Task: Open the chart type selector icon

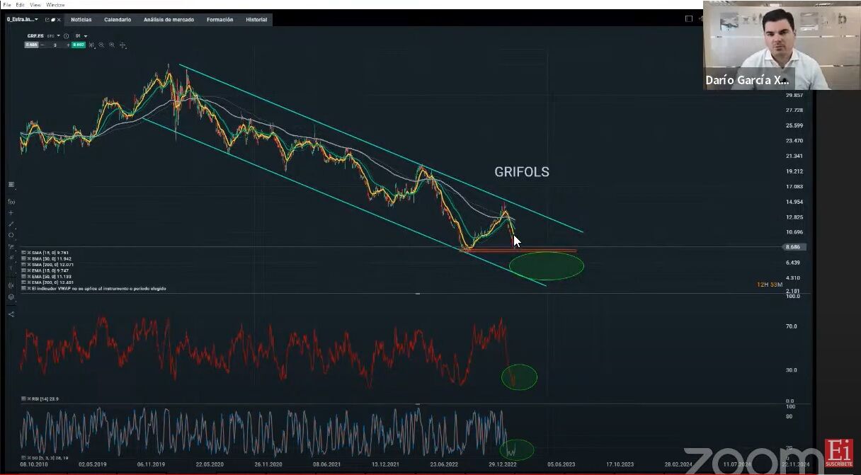Action: [x=92, y=45]
